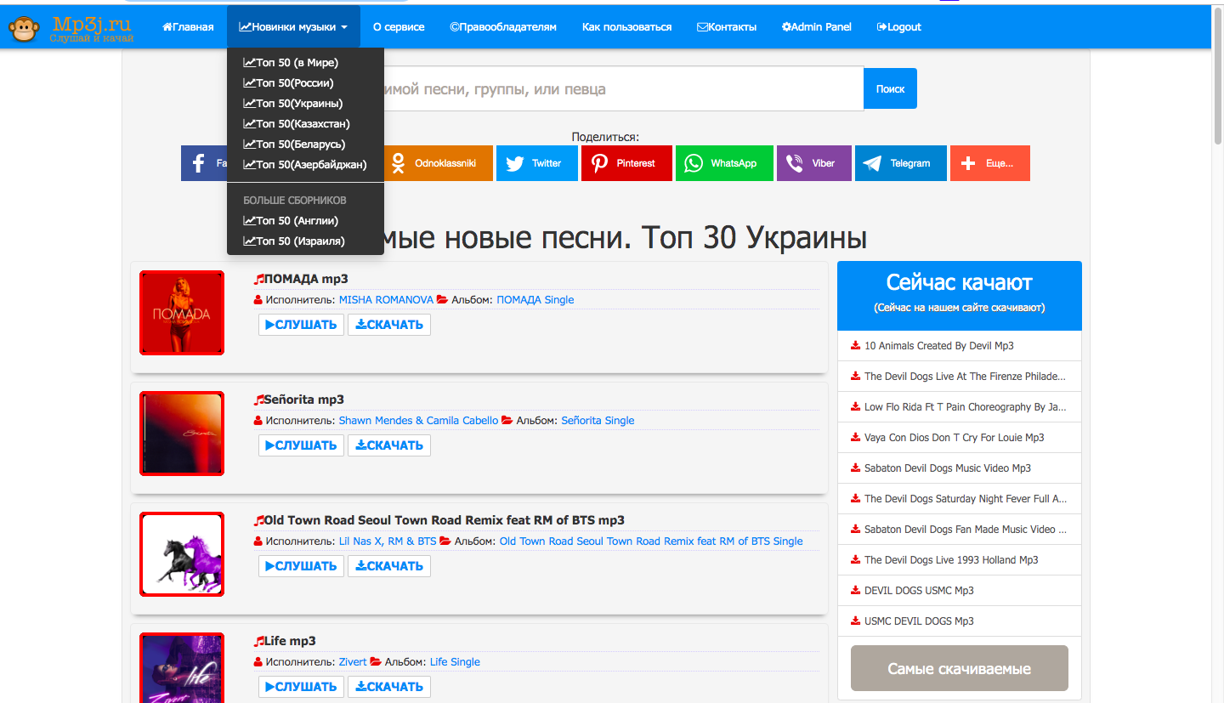Share the page on Twitter
Image resolution: width=1224 pixels, height=703 pixels.
537,163
